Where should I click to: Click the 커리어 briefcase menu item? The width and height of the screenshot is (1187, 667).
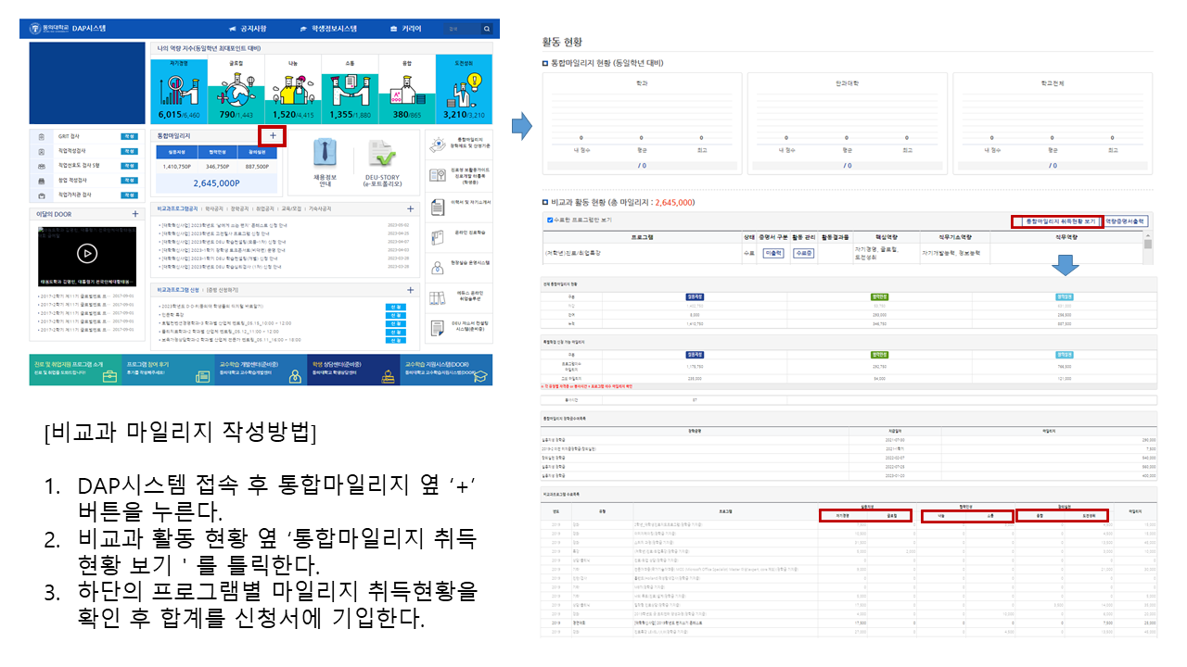pyautogui.click(x=406, y=29)
